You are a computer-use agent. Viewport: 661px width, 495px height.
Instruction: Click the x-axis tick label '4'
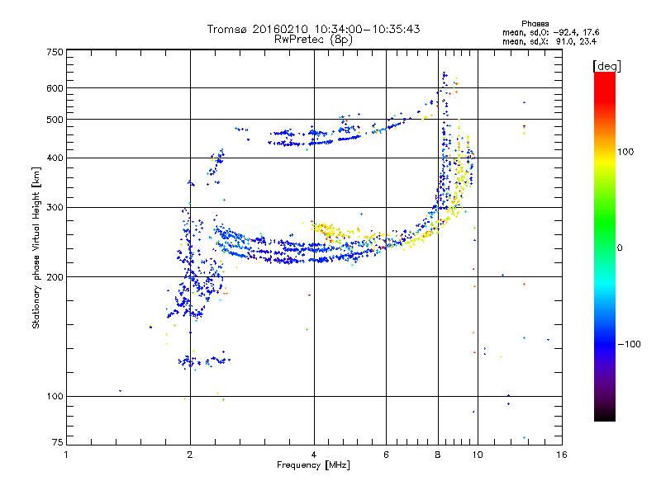tap(314, 455)
